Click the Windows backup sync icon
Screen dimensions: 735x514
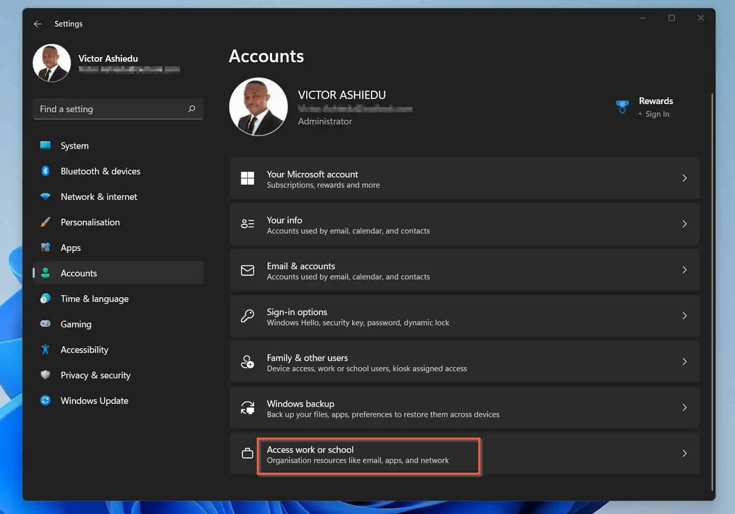pyautogui.click(x=248, y=407)
